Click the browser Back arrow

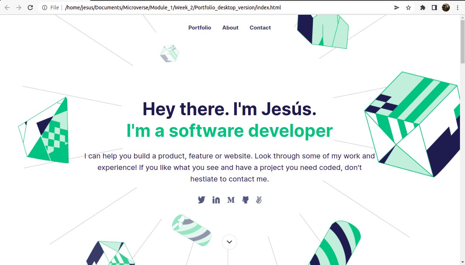pyautogui.click(x=7, y=8)
